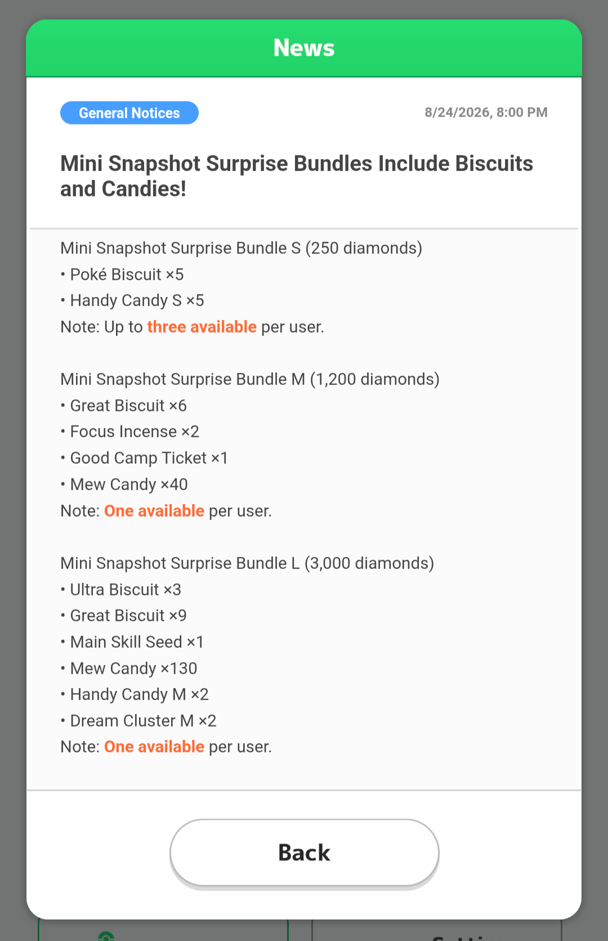The width and height of the screenshot is (608, 941).
Task: Click the Main Skill Seed ×1 item
Action: point(132,642)
